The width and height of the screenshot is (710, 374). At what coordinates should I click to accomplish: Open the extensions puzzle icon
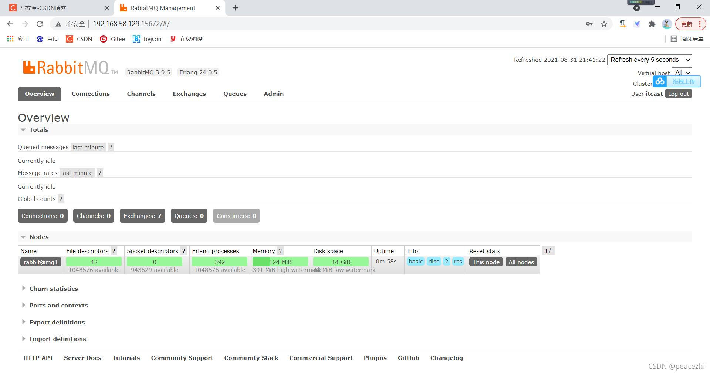click(x=652, y=24)
